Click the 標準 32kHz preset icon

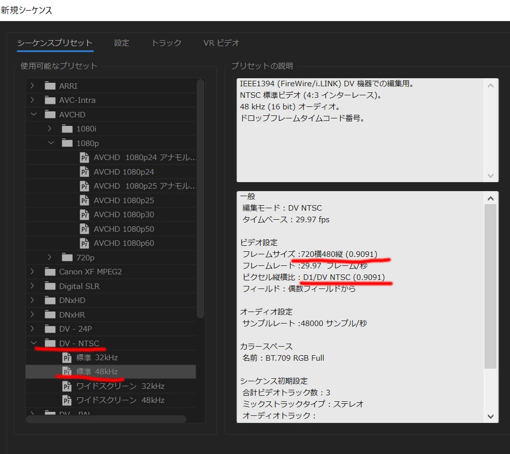pos(67,358)
